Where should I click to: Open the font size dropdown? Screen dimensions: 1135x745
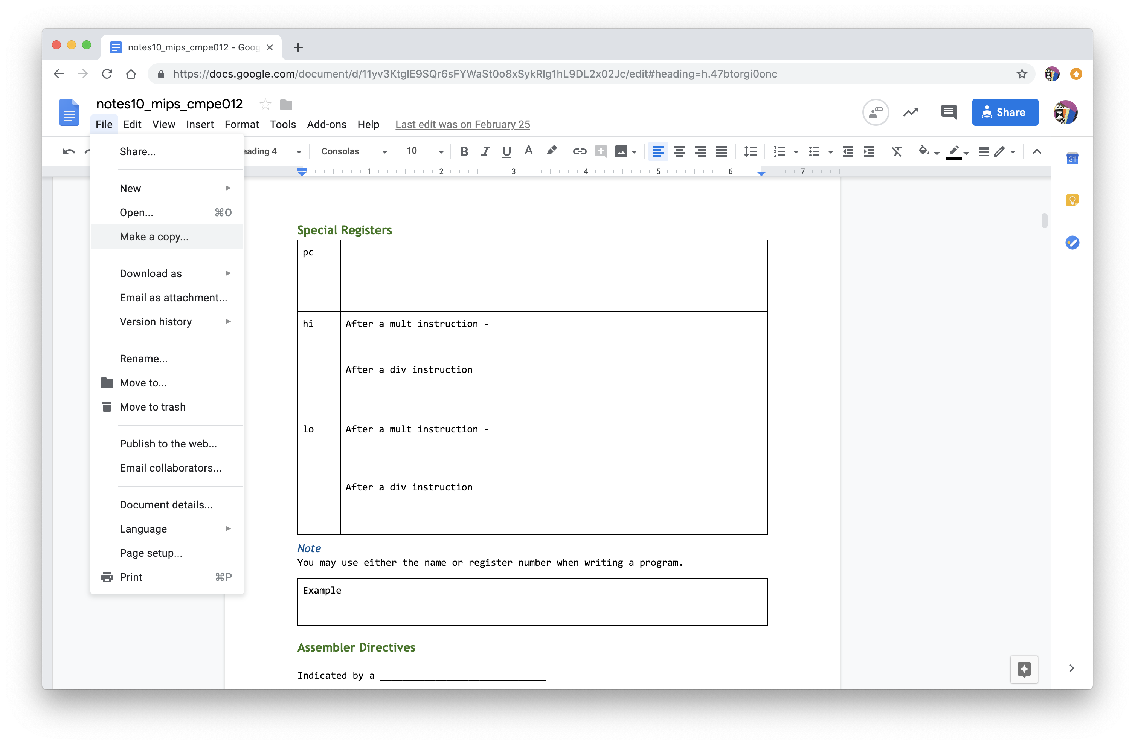click(440, 152)
